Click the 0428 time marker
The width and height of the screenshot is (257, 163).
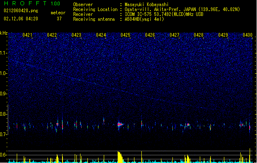(199, 35)
